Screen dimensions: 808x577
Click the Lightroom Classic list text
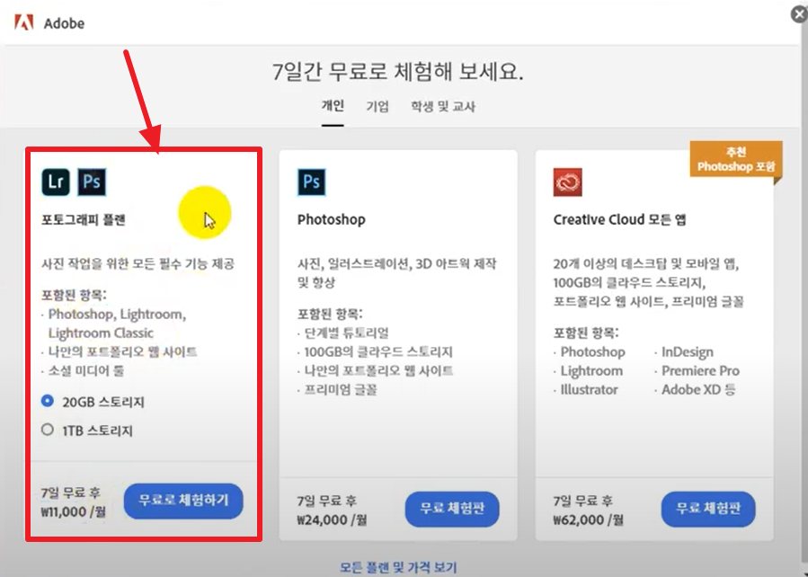click(x=101, y=333)
